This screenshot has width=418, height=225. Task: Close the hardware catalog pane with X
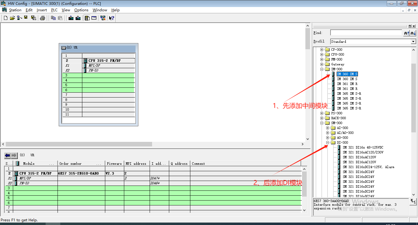pyautogui.click(x=414, y=26)
